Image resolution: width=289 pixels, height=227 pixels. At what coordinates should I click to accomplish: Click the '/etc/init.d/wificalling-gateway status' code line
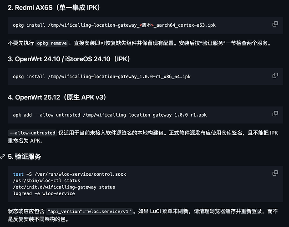coord(64,187)
